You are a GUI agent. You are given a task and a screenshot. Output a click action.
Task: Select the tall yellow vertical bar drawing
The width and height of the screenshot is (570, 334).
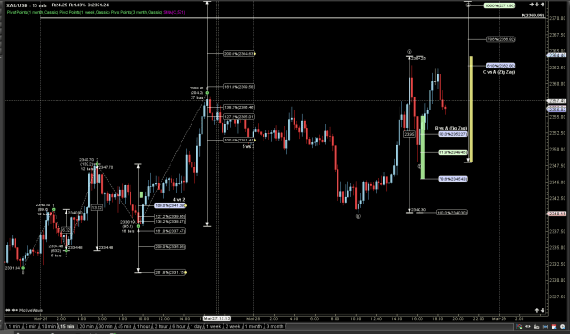point(471,109)
